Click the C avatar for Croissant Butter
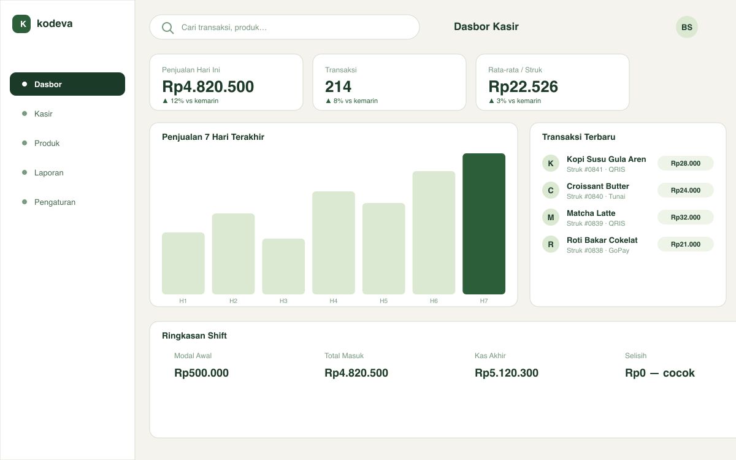The width and height of the screenshot is (736, 460). click(551, 190)
